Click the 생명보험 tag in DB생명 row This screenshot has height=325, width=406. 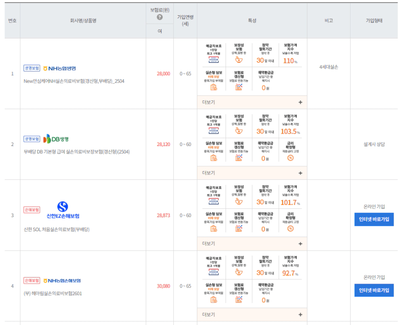tap(32, 139)
